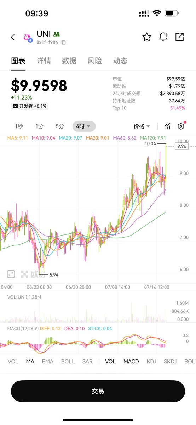The width and height of the screenshot is (196, 425).
Task: Tap the current price tag 9.96
Action: [x=182, y=146]
